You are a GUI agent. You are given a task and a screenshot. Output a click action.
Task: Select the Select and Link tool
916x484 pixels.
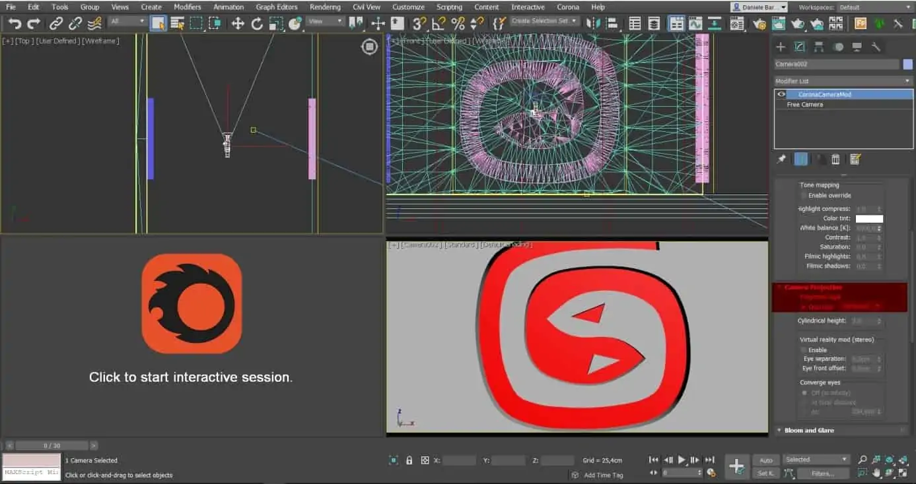(x=56, y=24)
